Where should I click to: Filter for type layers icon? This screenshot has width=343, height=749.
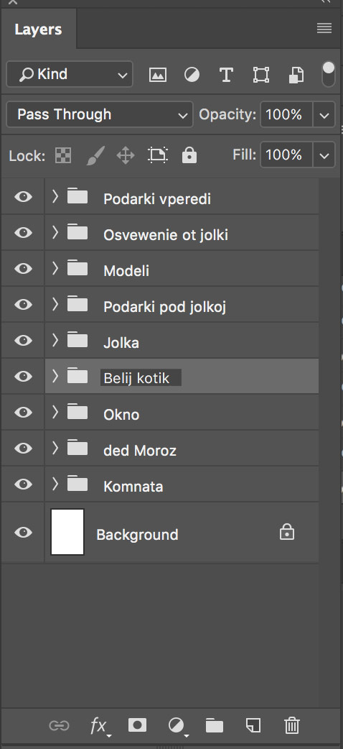tap(226, 75)
